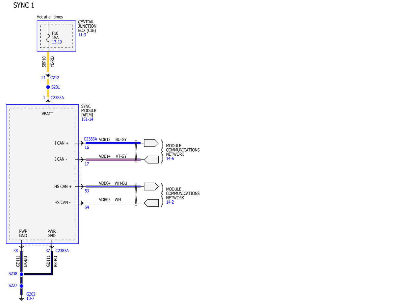Image resolution: width=395 pixels, height=305 pixels.
Task: Select the VBATT pin label
Action: pos(48,114)
